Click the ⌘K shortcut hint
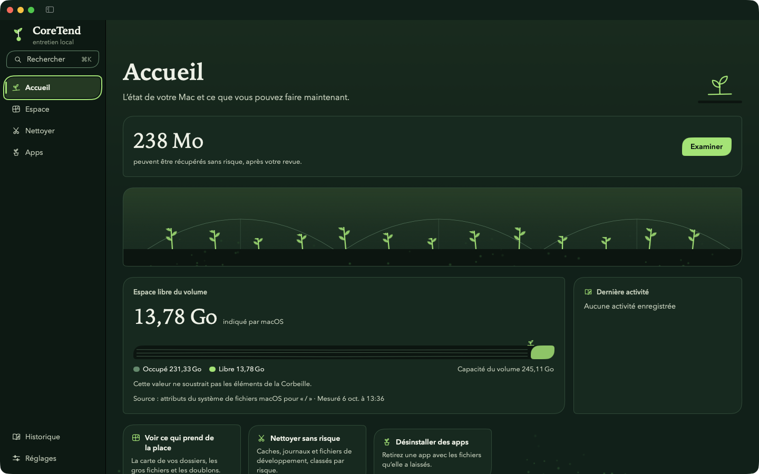The width and height of the screenshot is (759, 474). point(86,60)
